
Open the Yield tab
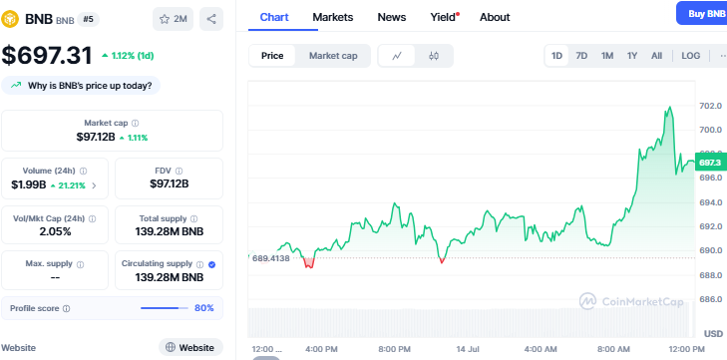coord(444,17)
